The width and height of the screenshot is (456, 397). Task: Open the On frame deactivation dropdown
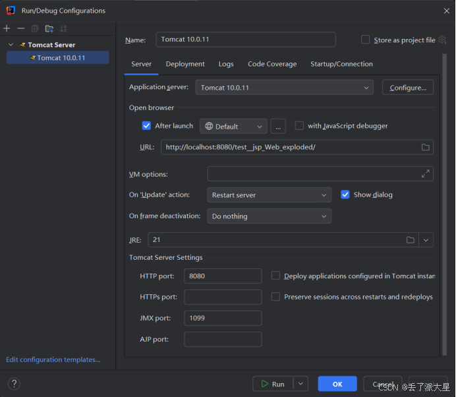(x=270, y=216)
